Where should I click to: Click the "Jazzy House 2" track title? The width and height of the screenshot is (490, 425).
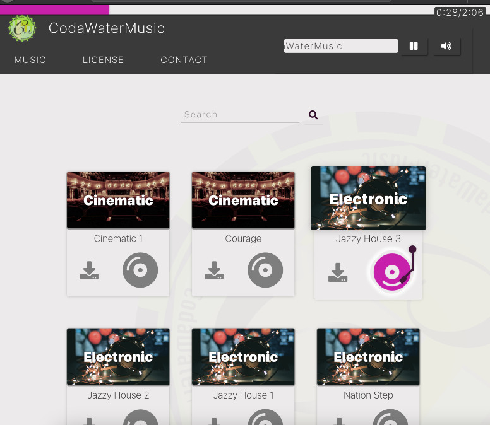pos(118,395)
